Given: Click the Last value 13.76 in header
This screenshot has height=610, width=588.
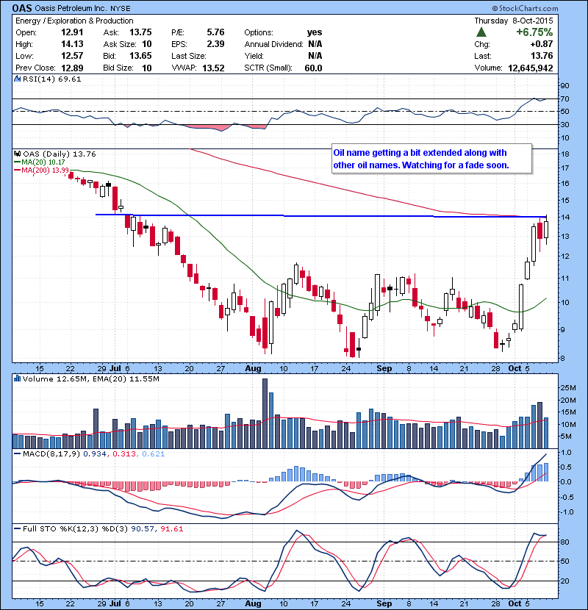Looking at the screenshot, I should [542, 56].
